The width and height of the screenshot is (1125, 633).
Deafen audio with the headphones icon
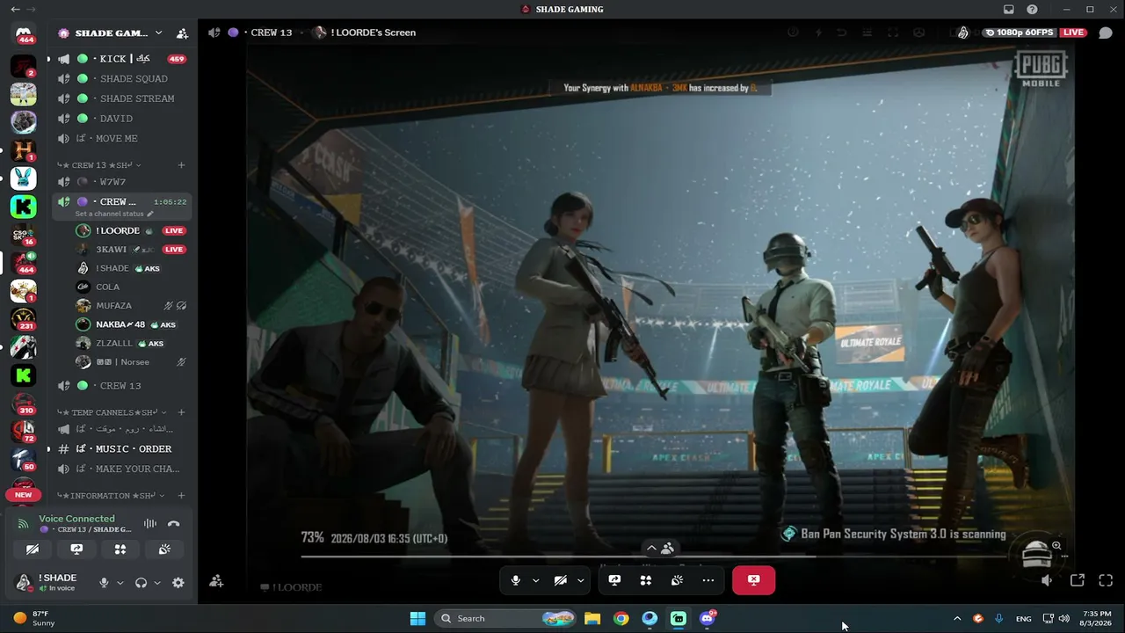click(x=141, y=583)
